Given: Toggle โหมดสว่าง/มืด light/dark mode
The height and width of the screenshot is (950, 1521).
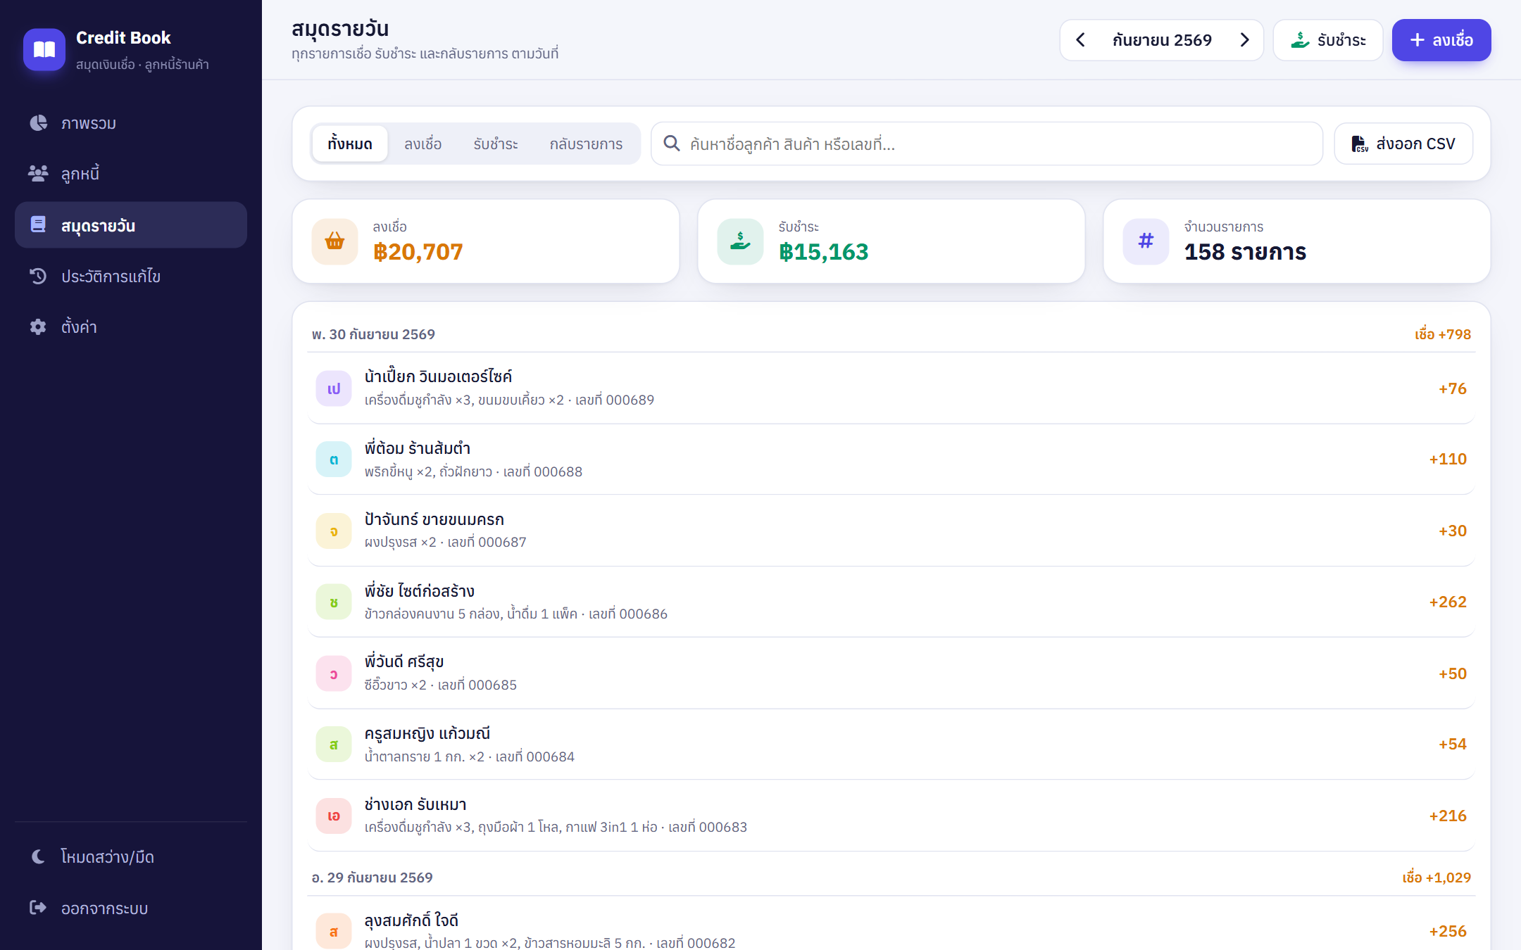Looking at the screenshot, I should click(x=131, y=856).
